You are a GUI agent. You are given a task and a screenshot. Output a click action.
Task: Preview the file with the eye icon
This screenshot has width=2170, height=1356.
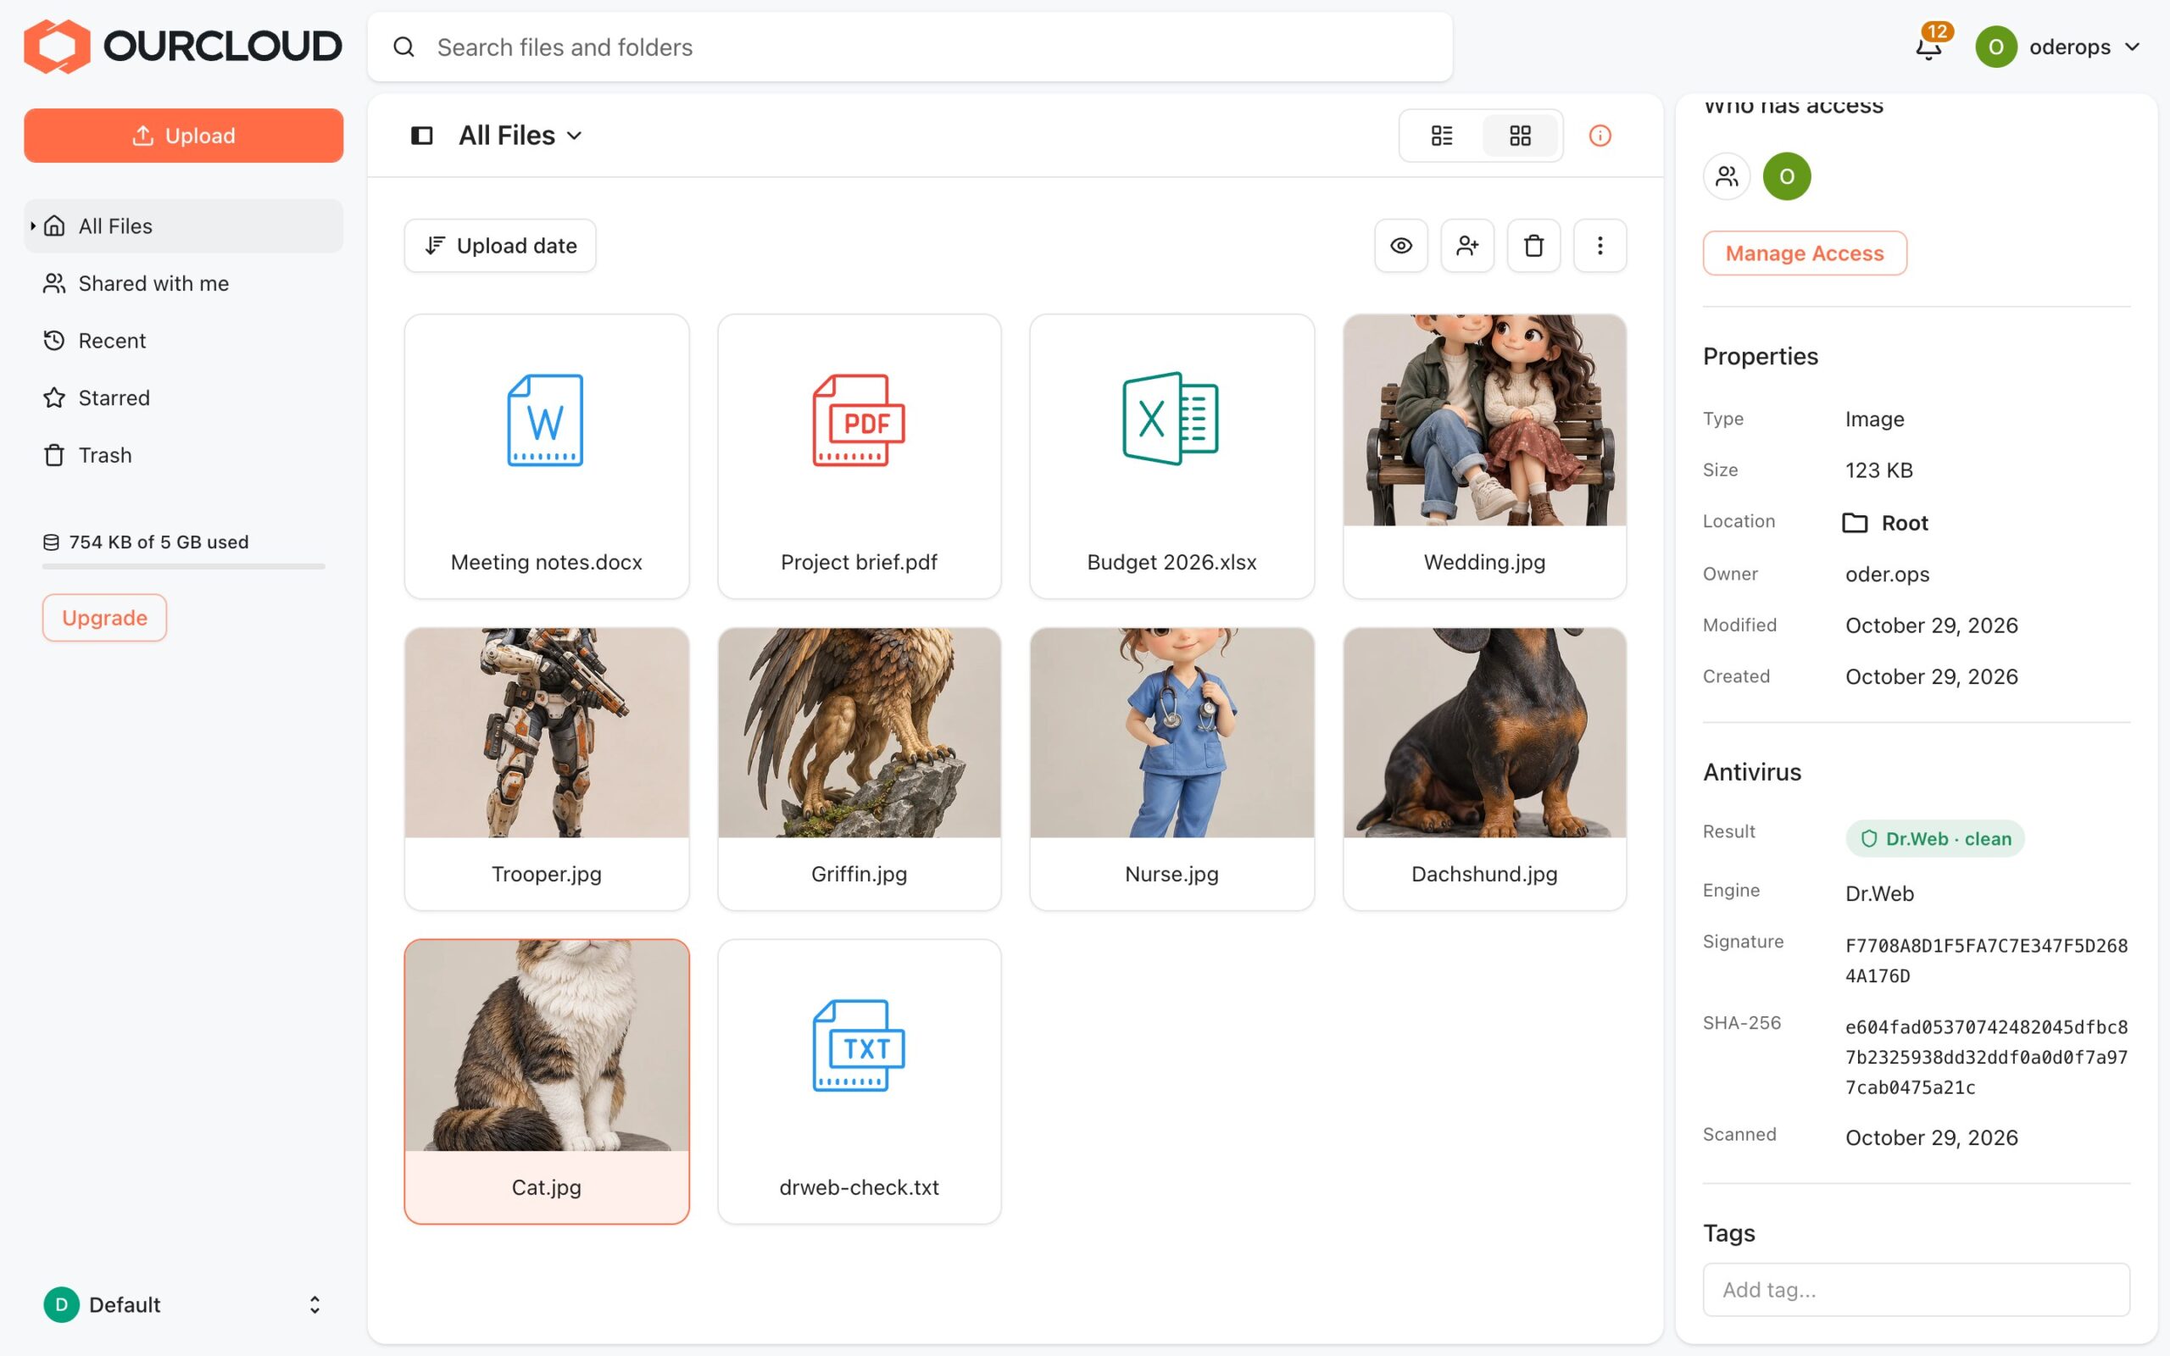[x=1401, y=246]
